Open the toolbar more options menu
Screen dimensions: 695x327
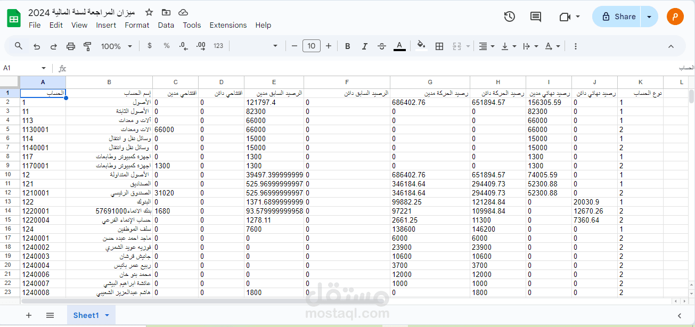pyautogui.click(x=576, y=46)
